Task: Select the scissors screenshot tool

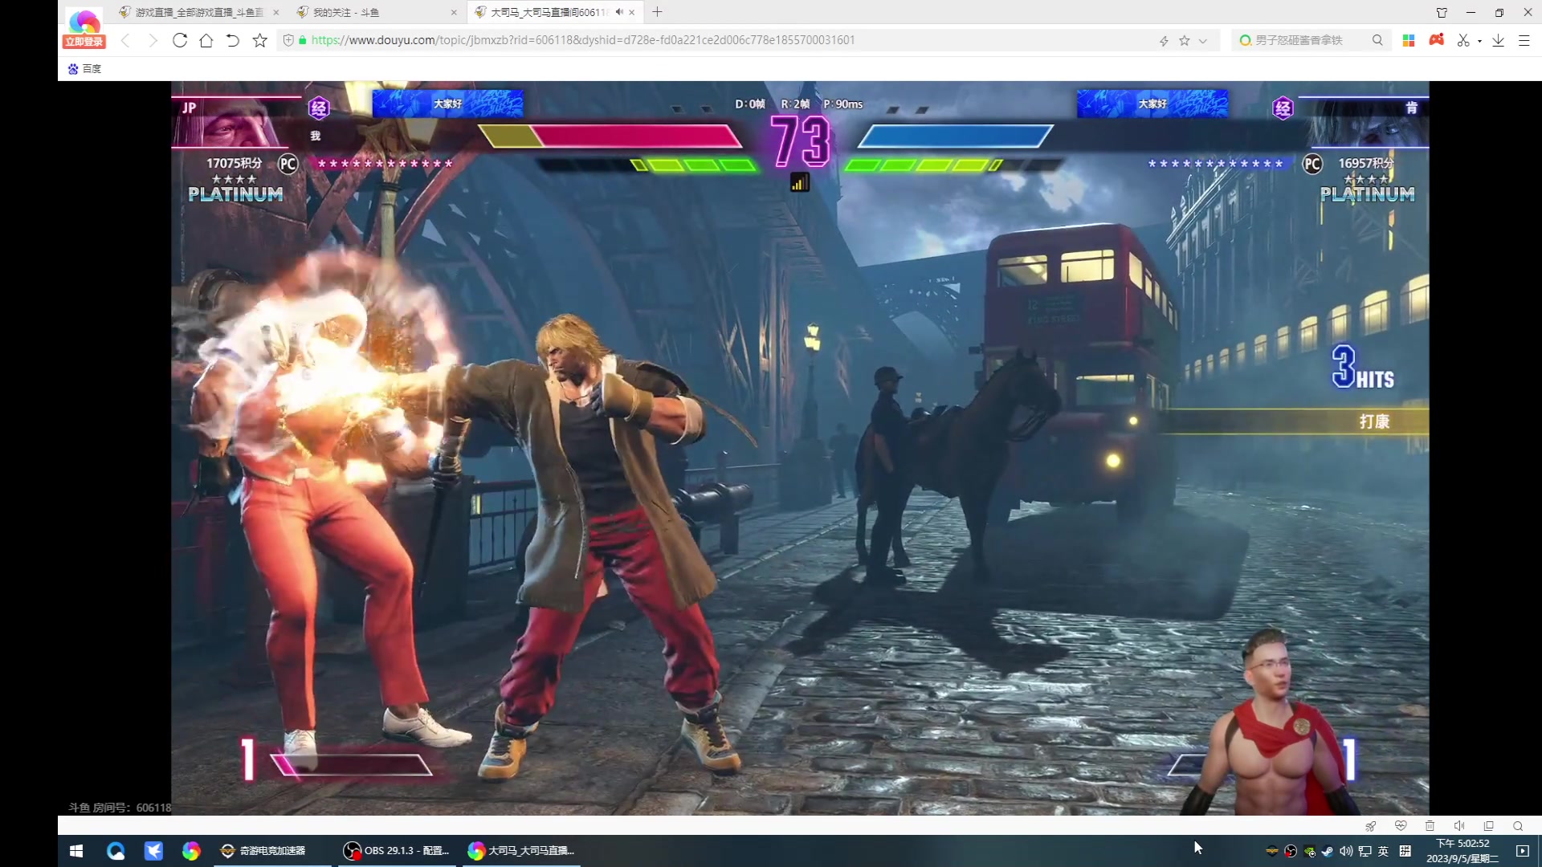Action: (1463, 40)
